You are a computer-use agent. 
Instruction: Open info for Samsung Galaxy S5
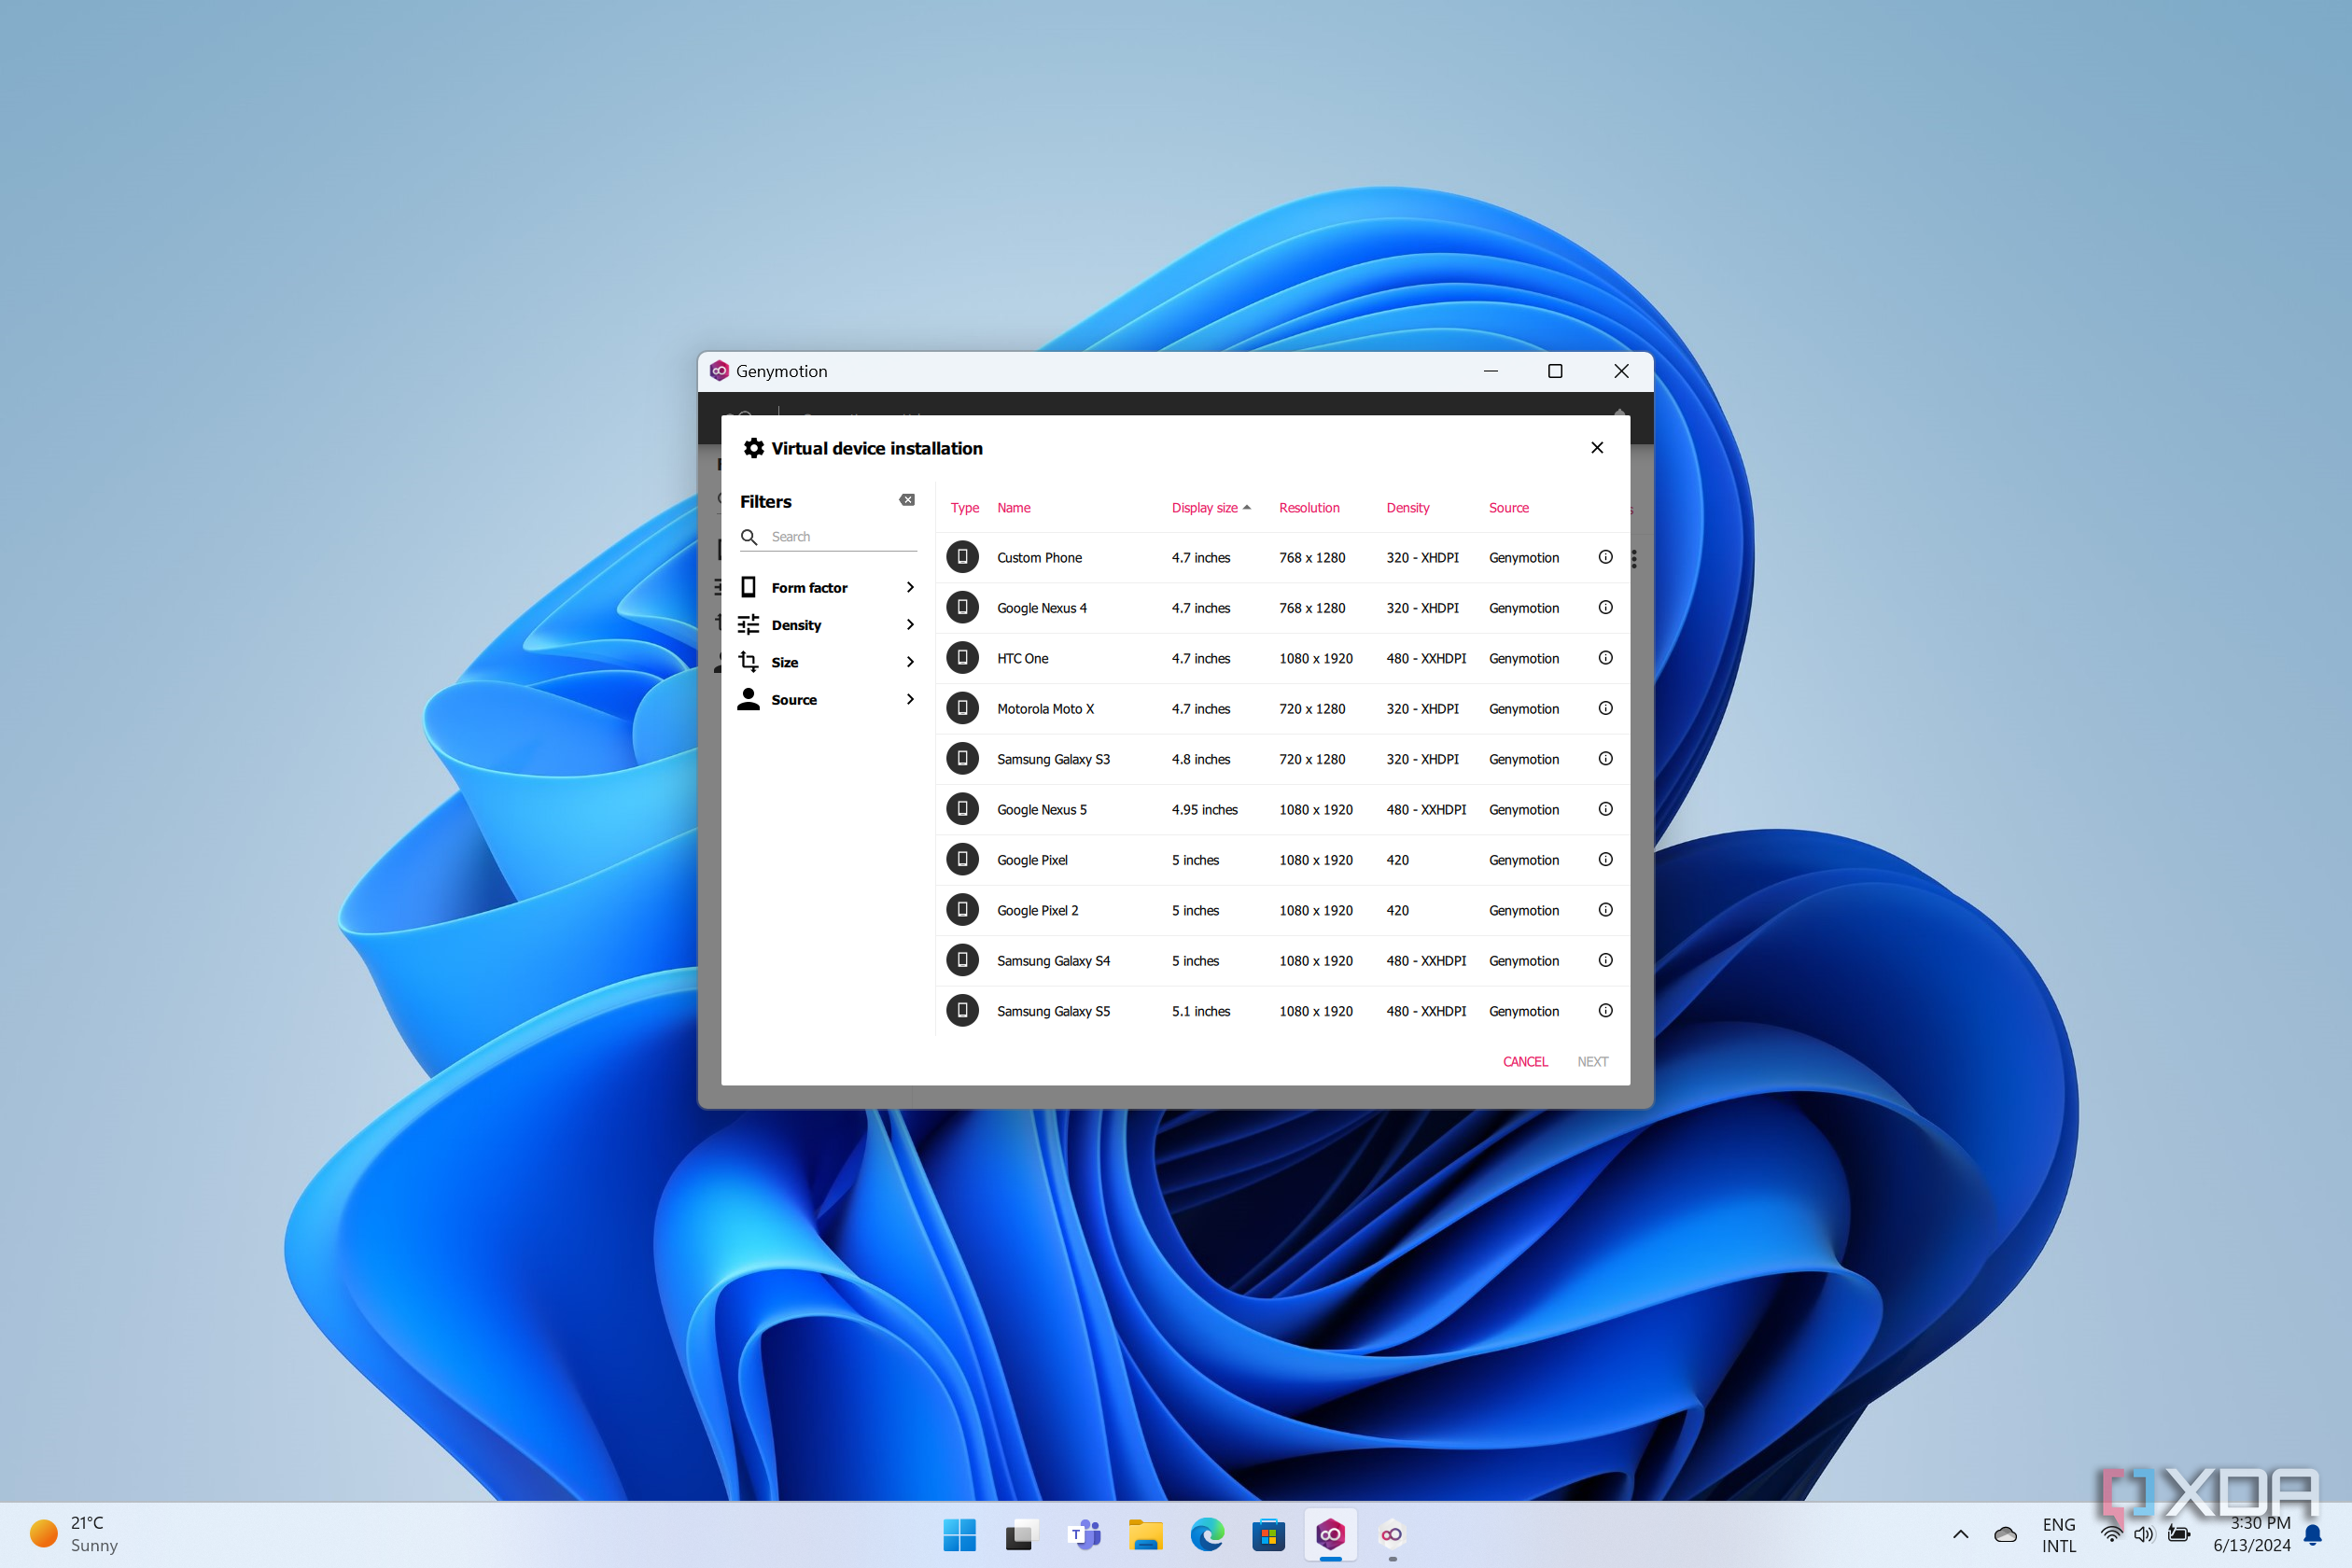tap(1605, 1010)
